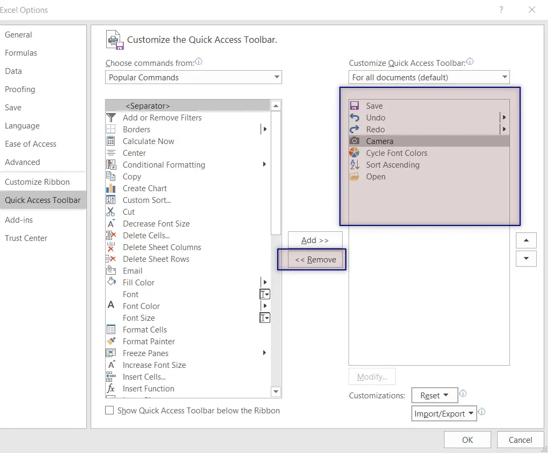Click the Center alignment icon

[111, 153]
